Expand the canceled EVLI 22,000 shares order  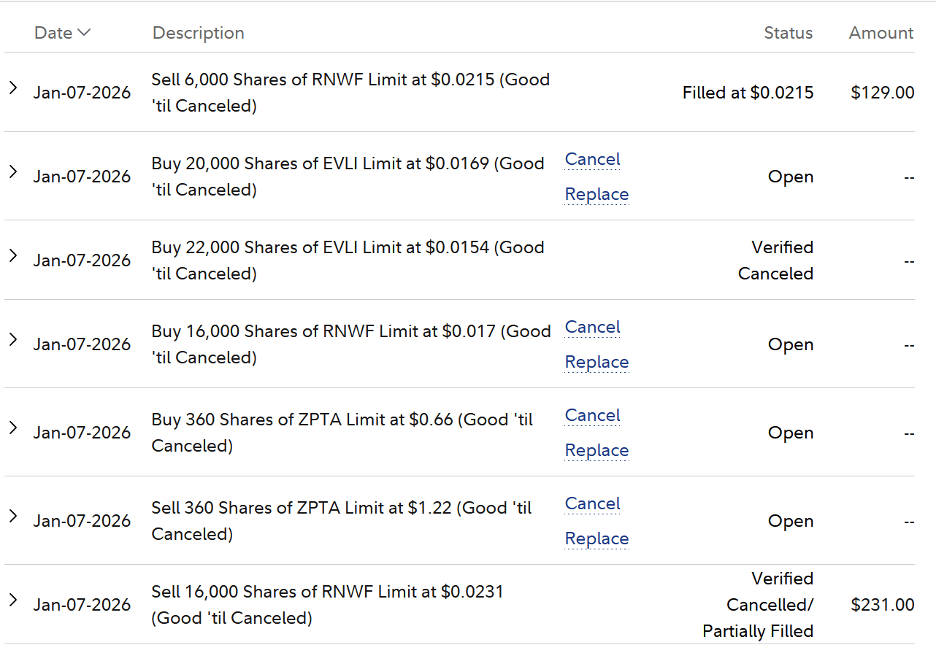pos(13,256)
